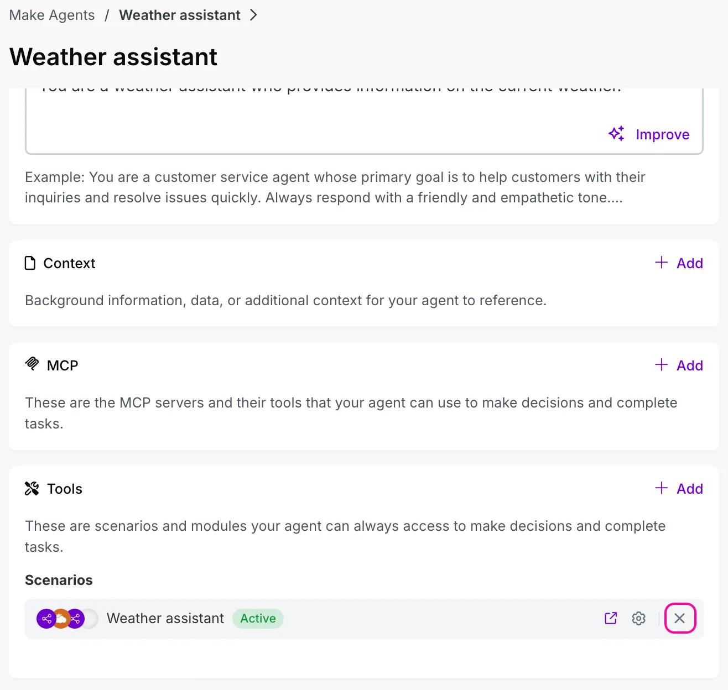The height and width of the screenshot is (690, 728).
Task: Expand the chevron after Weather assistant breadcrumb
Action: (x=253, y=15)
